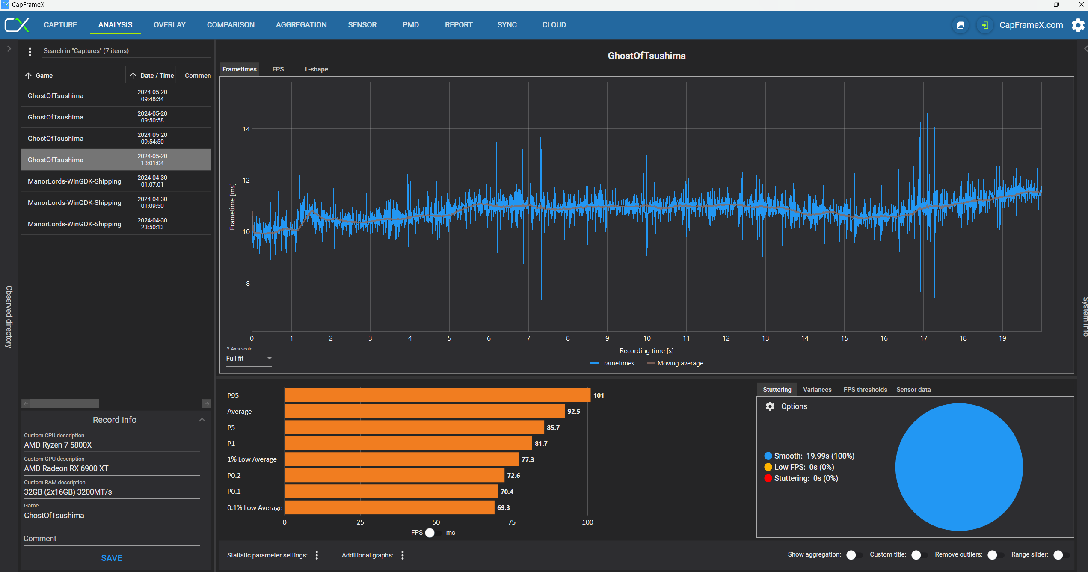Open the PMD tab
Screen dimensions: 1088x572
(410, 25)
